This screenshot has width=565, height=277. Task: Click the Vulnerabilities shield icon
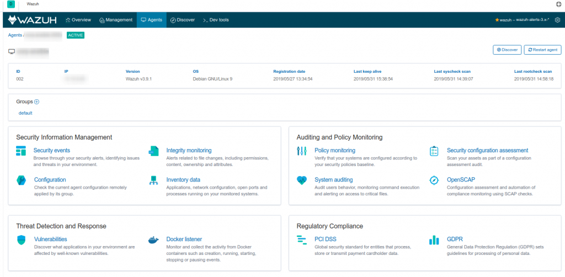[x=22, y=240]
